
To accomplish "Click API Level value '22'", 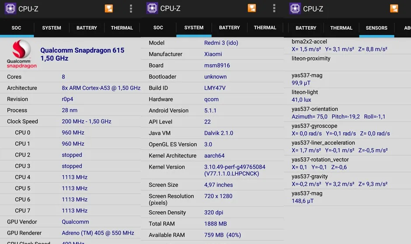I will (207, 122).
